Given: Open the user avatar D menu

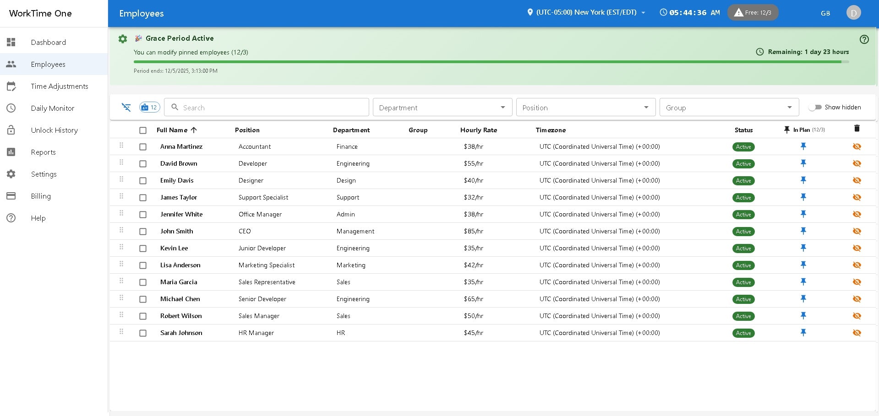Looking at the screenshot, I should pyautogui.click(x=853, y=13).
